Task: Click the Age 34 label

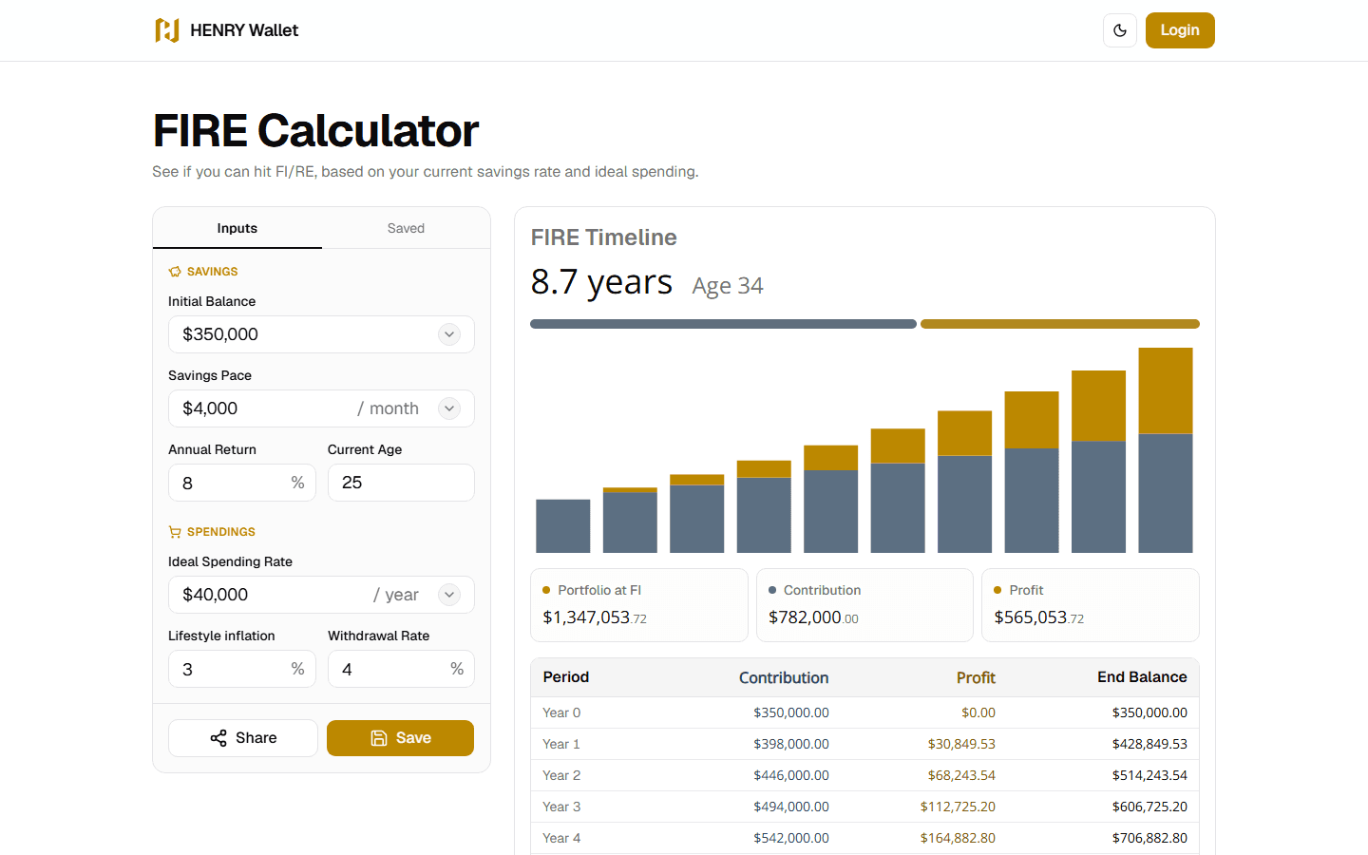Action: pyautogui.click(x=728, y=286)
